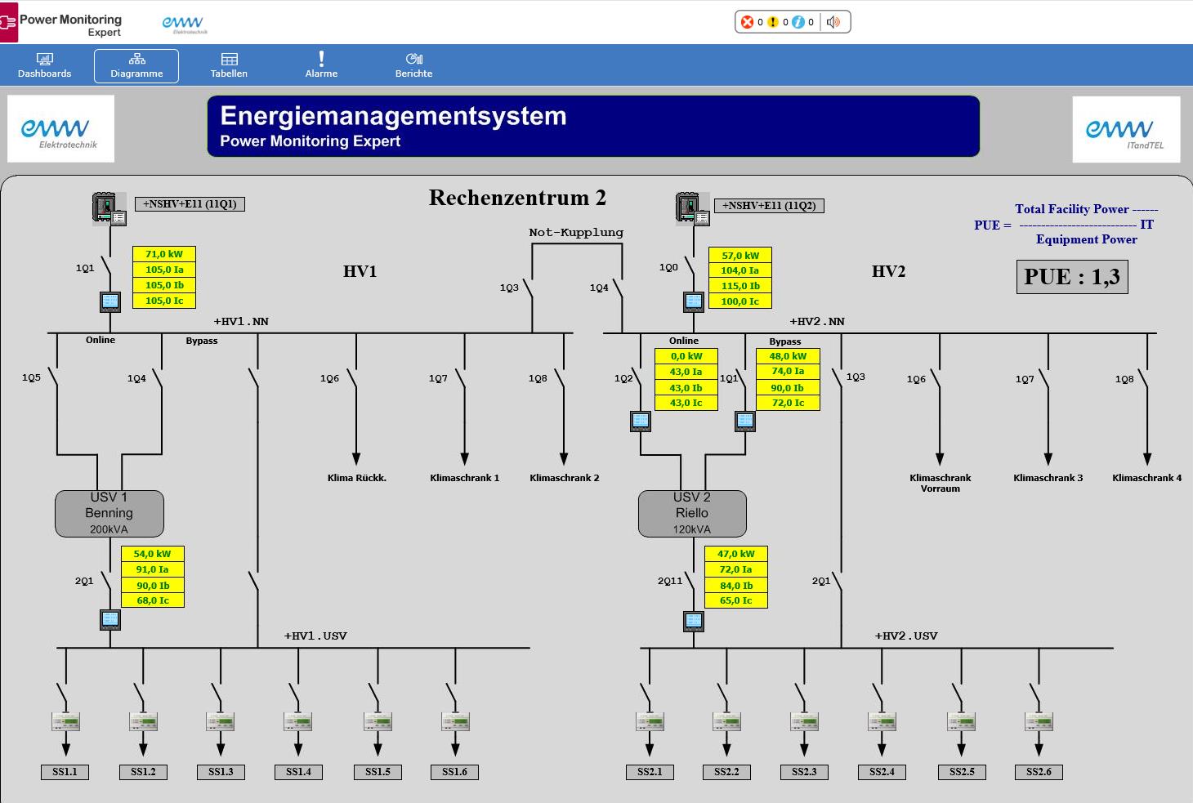Viewport: 1193px width, 803px height.
Task: Select the USV 2 Riello 120kVA block
Action: pyautogui.click(x=692, y=514)
